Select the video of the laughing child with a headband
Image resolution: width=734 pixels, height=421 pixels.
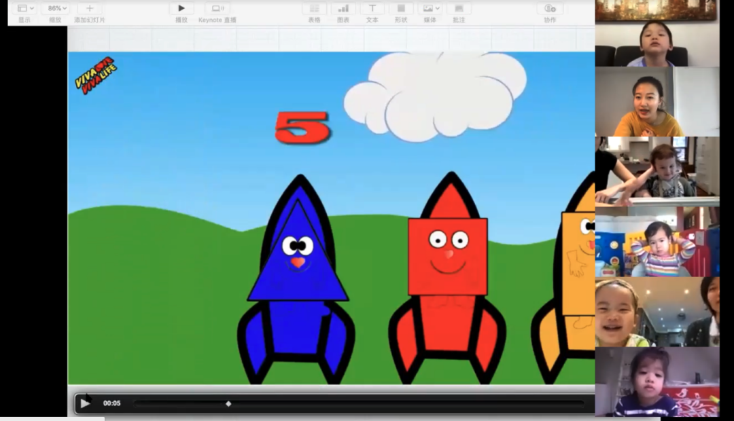coord(657,312)
